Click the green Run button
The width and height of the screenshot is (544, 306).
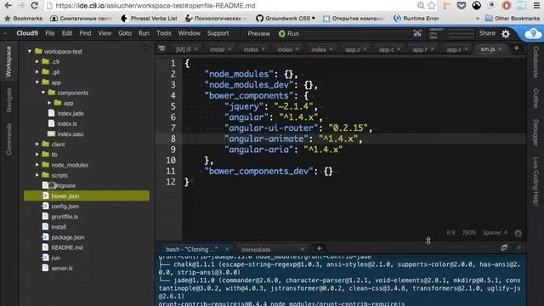point(289,34)
